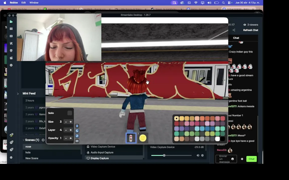Toggle the Solo checkbox in spray panel
This screenshot has width=289, height=180.
pos(70,113)
